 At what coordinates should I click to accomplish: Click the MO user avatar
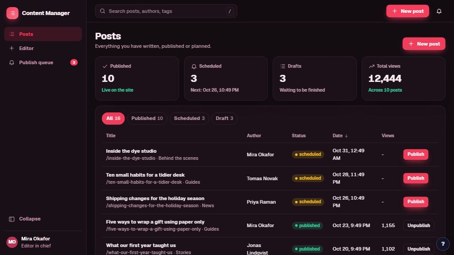click(12, 242)
